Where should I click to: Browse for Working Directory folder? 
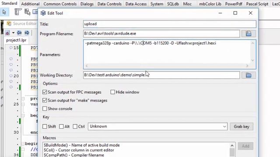pos(248,75)
